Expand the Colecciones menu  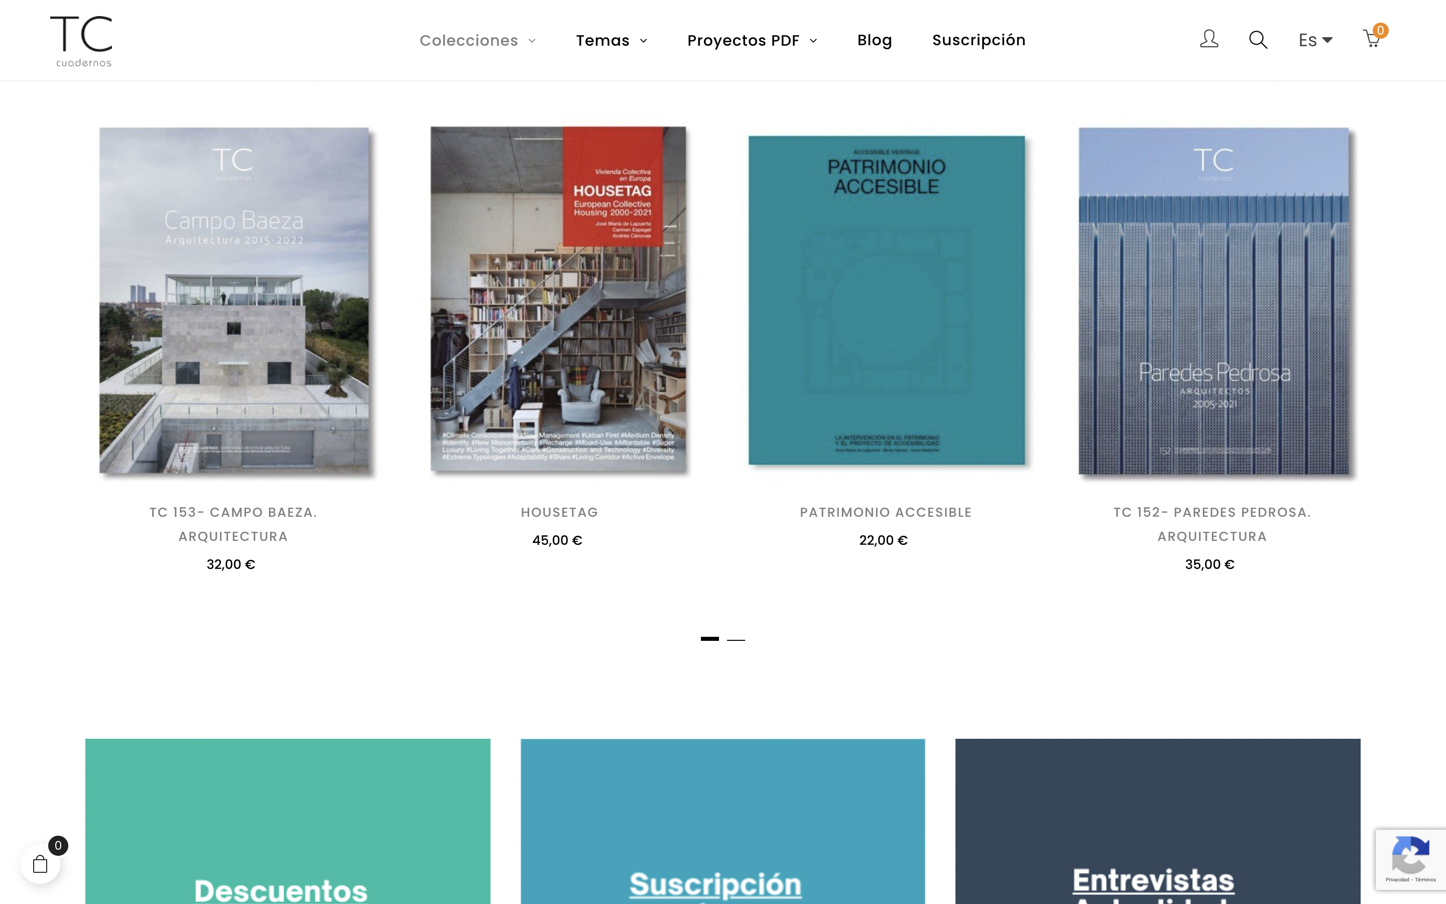click(477, 40)
